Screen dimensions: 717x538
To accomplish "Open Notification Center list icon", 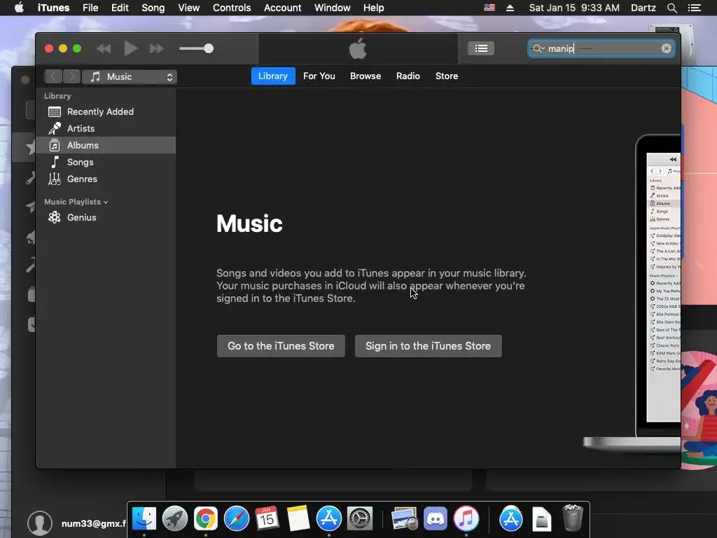I will (x=694, y=8).
